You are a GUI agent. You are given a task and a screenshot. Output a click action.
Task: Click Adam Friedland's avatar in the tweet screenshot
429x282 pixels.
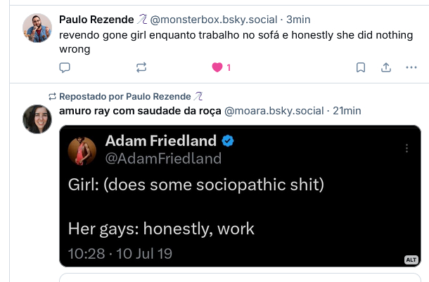[82, 149]
